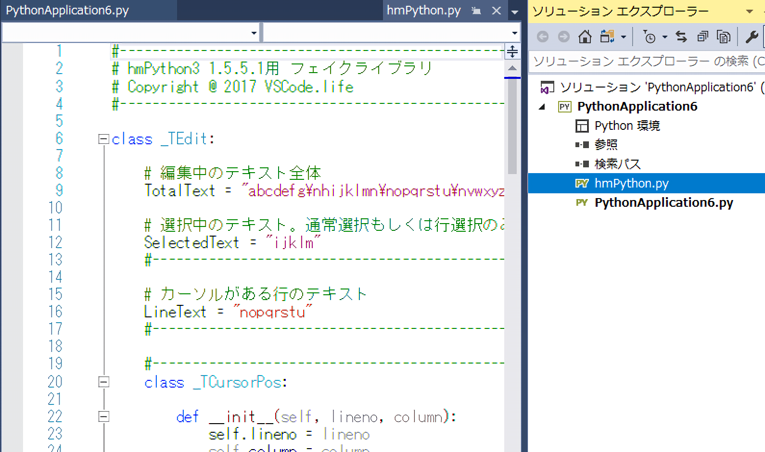The width and height of the screenshot is (765, 452).
Task: Open Properties with the wrench icon
Action: pos(752,37)
